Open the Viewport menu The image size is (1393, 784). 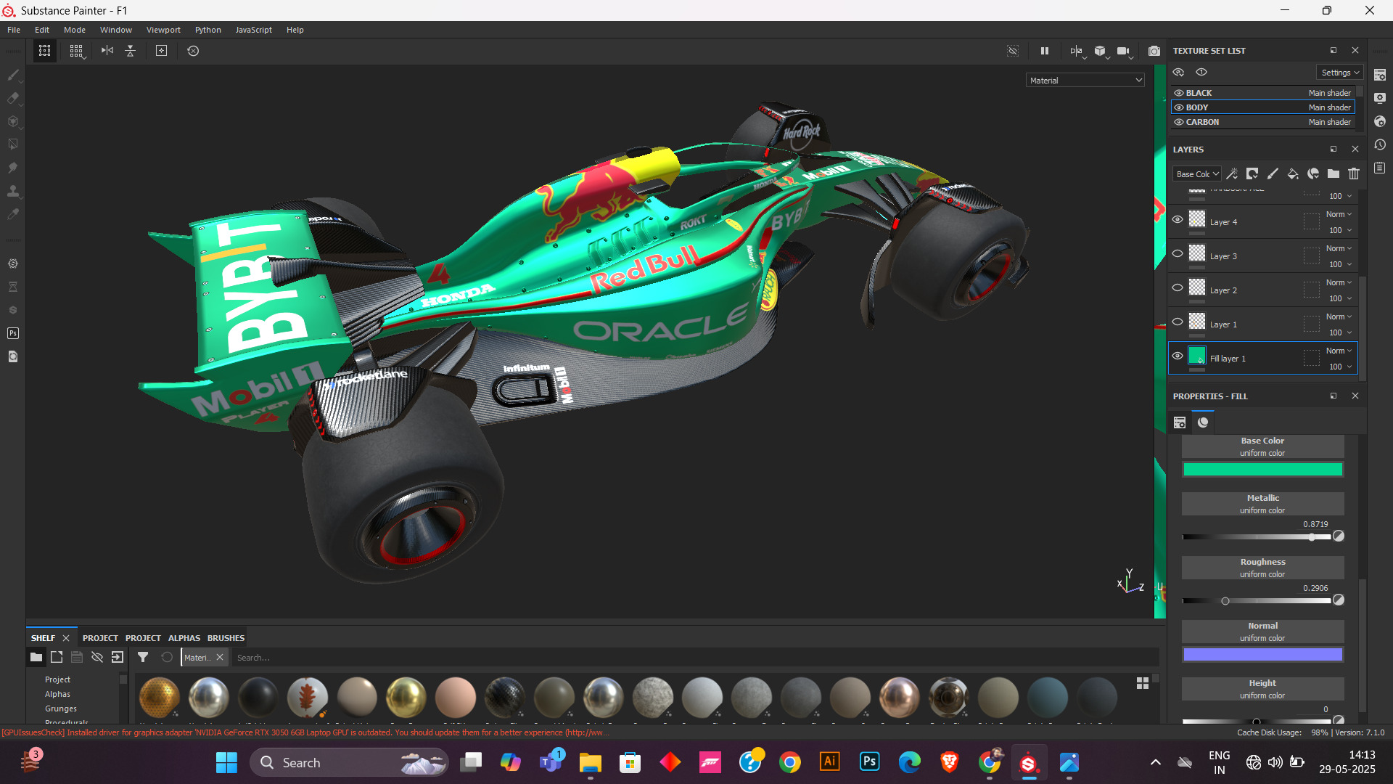click(x=163, y=30)
